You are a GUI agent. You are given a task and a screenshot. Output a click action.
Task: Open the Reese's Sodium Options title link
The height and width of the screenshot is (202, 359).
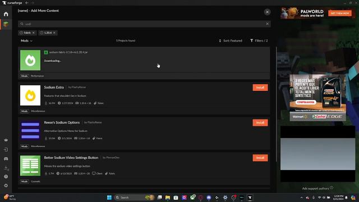pos(62,122)
